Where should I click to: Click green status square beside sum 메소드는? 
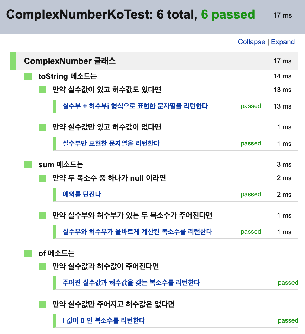tap(28, 165)
